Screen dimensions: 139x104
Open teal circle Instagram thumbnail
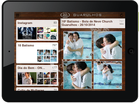click(x=47, y=36)
